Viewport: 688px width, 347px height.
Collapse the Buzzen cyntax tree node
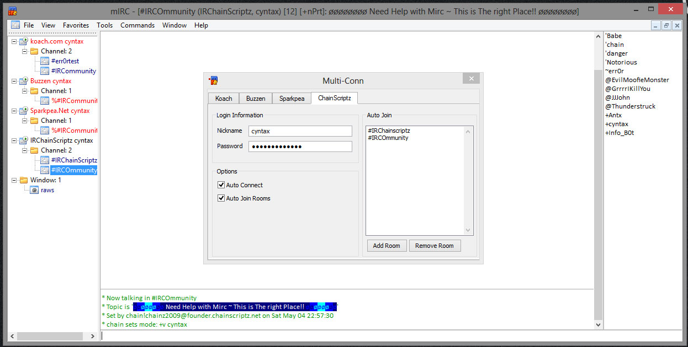14,81
